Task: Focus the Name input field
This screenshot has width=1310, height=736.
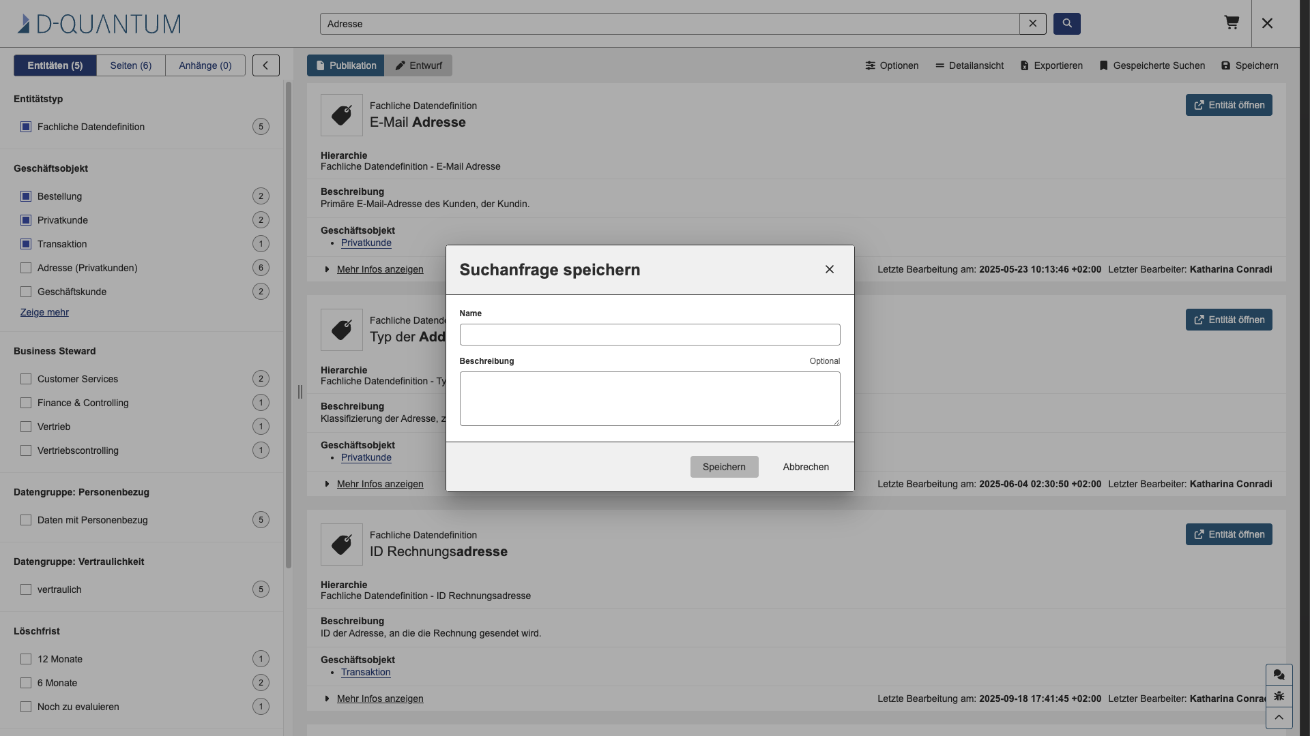Action: 650,335
